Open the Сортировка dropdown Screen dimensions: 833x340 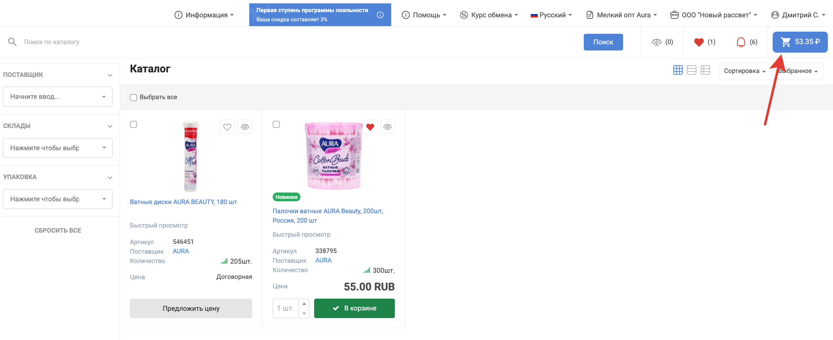coord(744,71)
